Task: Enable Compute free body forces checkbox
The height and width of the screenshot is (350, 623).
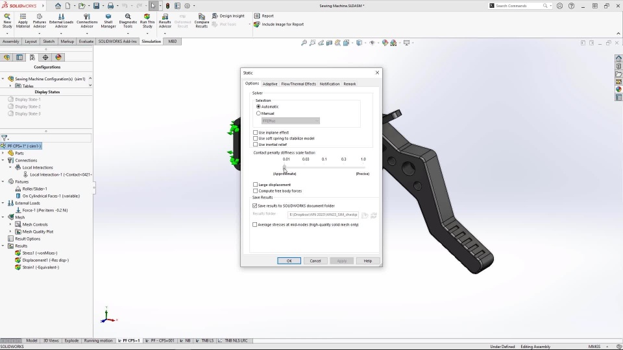Action: (256, 191)
